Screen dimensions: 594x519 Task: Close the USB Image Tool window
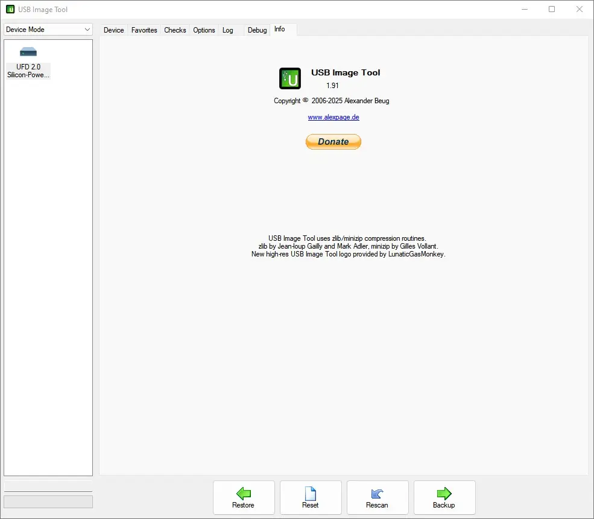(x=580, y=9)
